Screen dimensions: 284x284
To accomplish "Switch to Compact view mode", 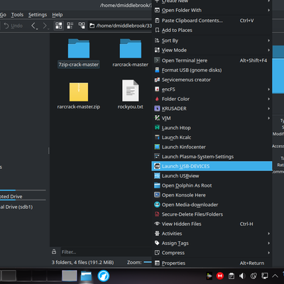I will [x=70, y=26].
